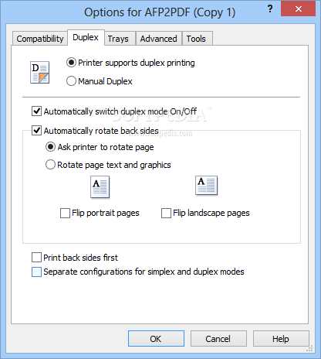The image size is (321, 359).
Task: Confirm settings with OK button
Action: click(x=156, y=339)
